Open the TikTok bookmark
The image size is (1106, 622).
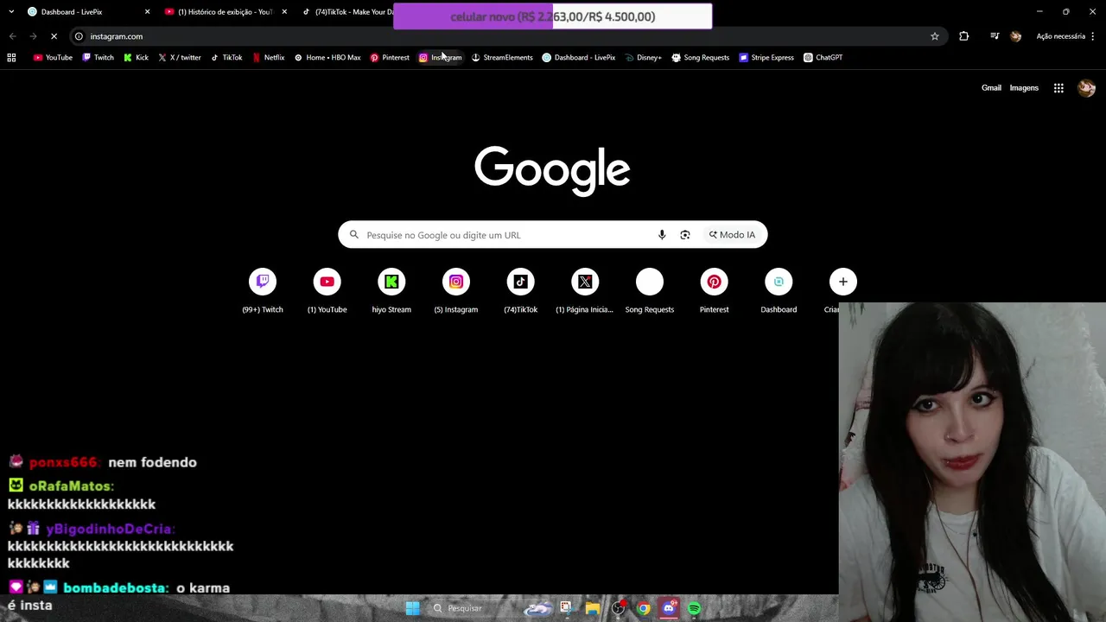pos(226,58)
